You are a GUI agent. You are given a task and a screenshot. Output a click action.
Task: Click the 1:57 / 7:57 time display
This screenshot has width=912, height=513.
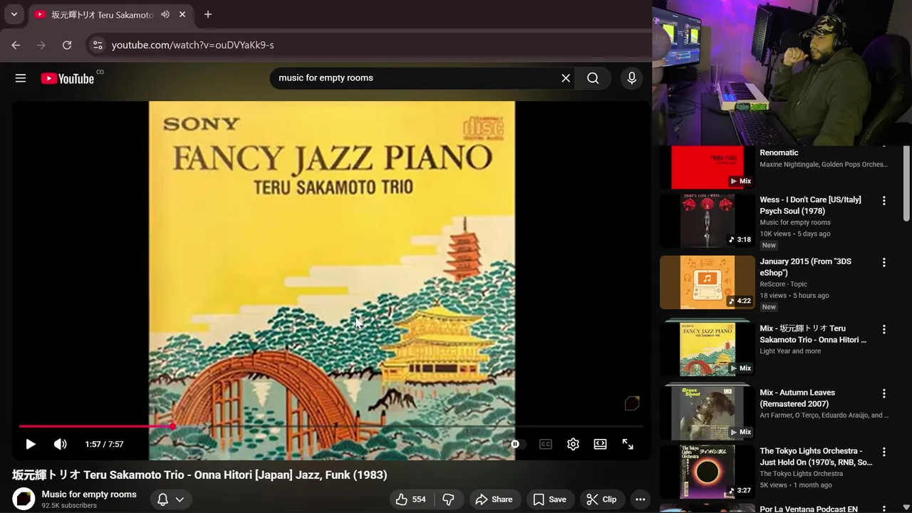tap(104, 444)
